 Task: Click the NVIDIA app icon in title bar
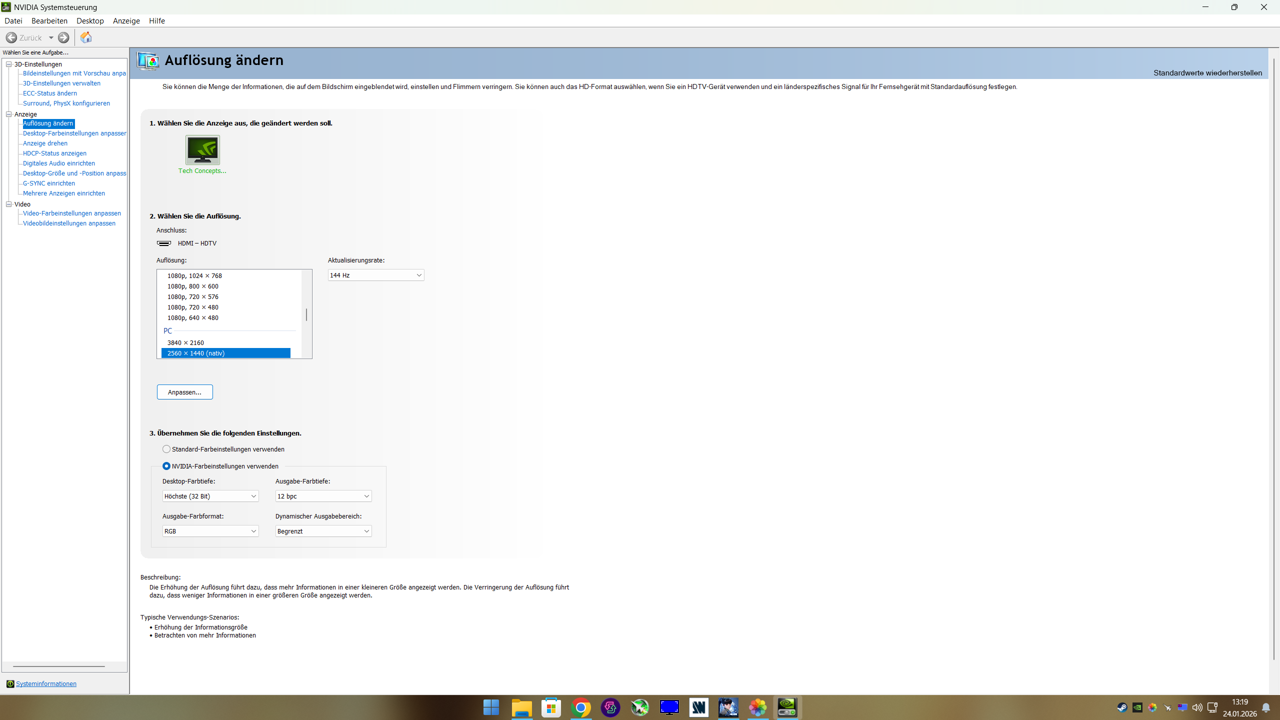(6, 7)
